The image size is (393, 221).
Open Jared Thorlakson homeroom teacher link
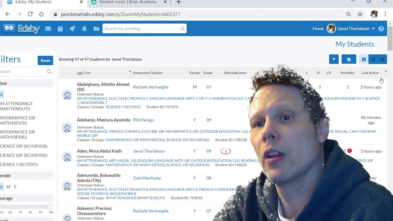[149, 151]
